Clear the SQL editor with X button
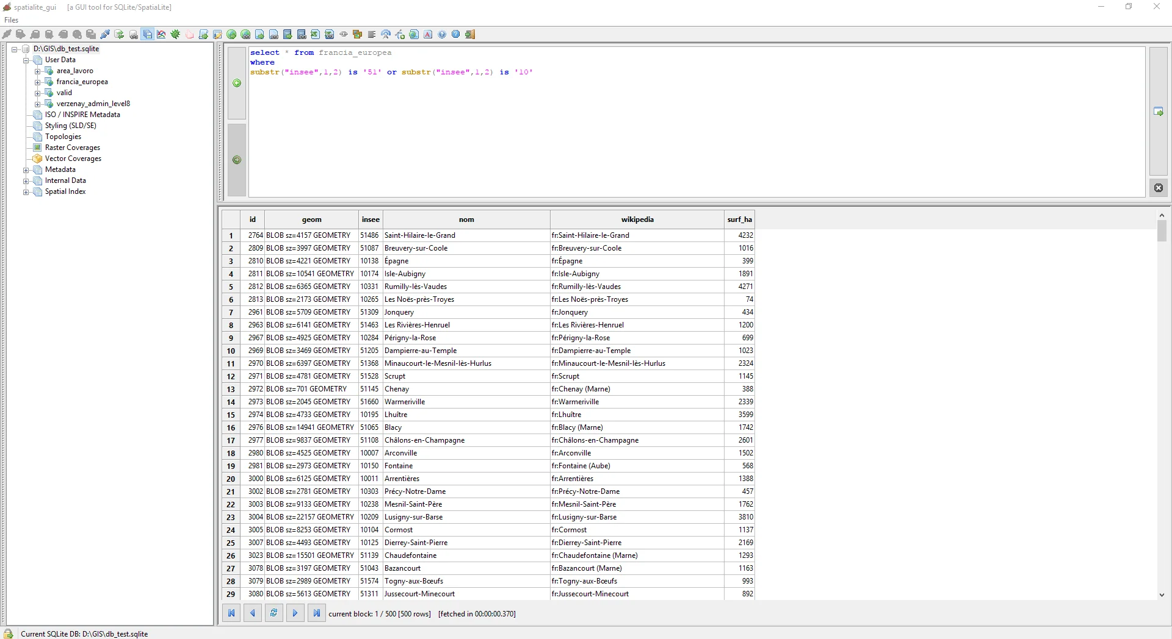The height and width of the screenshot is (639, 1172). click(x=1159, y=188)
